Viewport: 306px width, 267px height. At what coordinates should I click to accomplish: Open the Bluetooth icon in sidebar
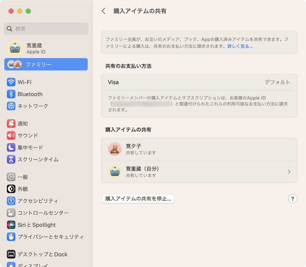[x=11, y=94]
